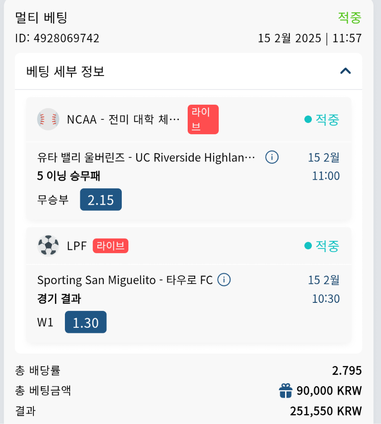Click the 라이브 badge on NCAA bet

click(203, 119)
